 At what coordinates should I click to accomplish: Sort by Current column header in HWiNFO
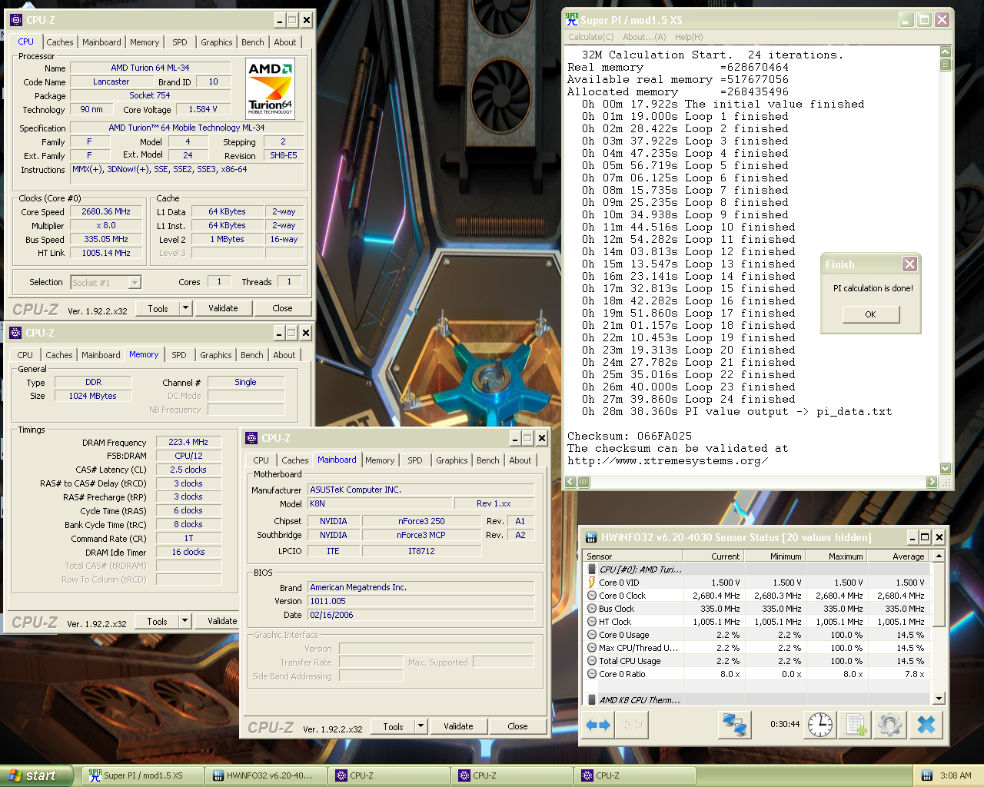713,556
